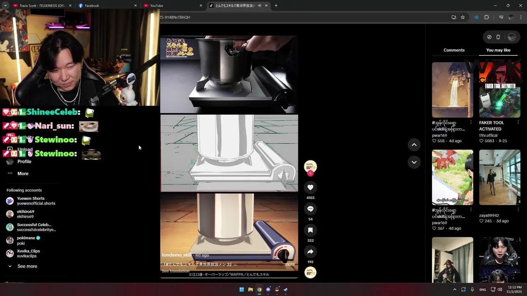This screenshot has height=296, width=527.
Task: Switch to the Comments tab
Action: [454, 50]
